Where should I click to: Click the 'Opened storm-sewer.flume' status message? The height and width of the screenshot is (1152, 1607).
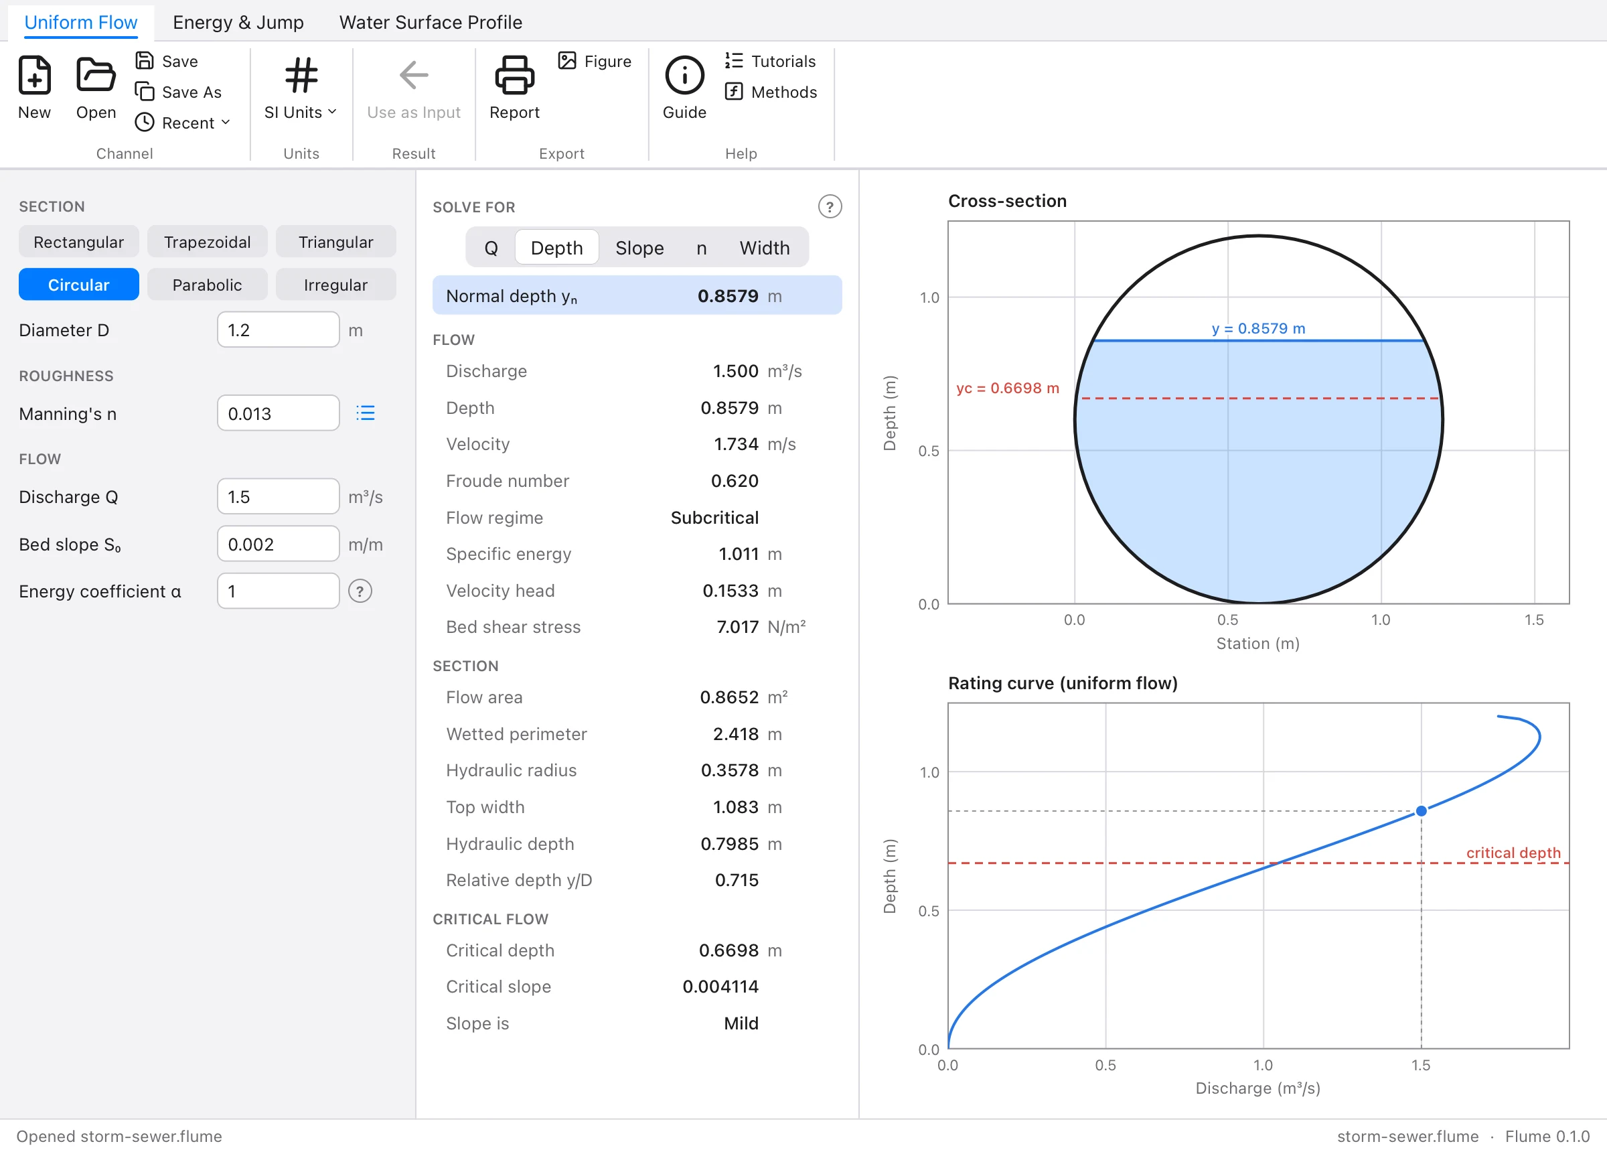click(x=119, y=1137)
